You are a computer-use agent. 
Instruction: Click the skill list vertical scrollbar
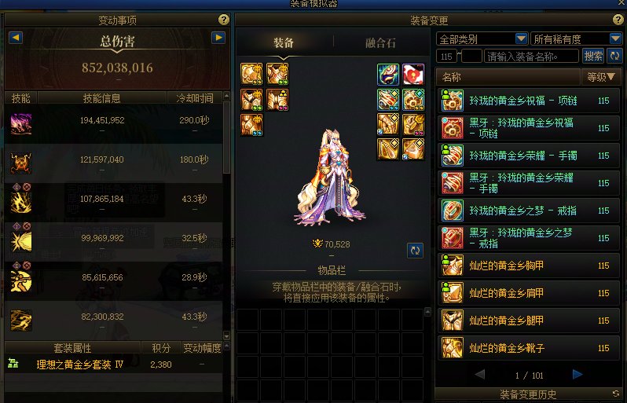click(x=226, y=216)
